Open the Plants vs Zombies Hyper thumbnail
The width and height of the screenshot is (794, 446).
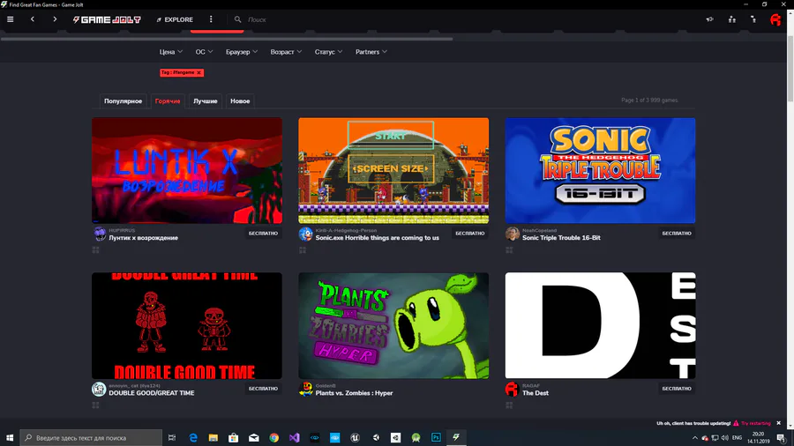[393, 325]
